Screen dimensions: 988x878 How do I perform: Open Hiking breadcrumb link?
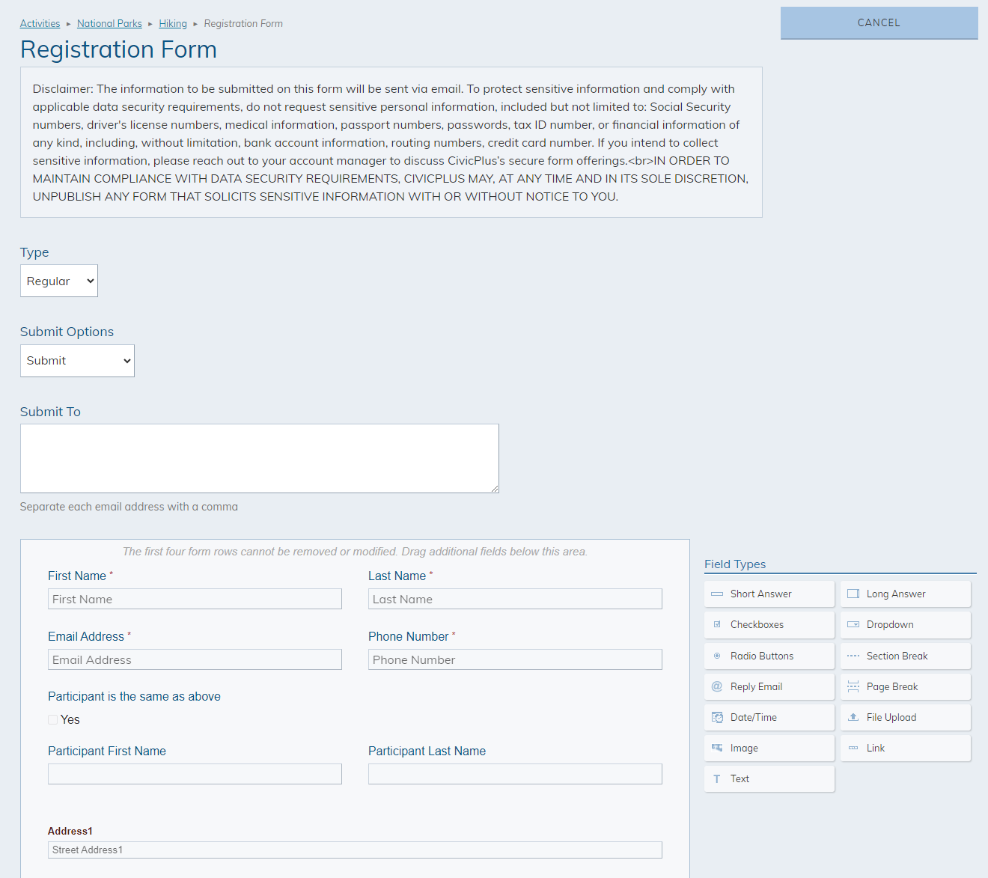173,23
